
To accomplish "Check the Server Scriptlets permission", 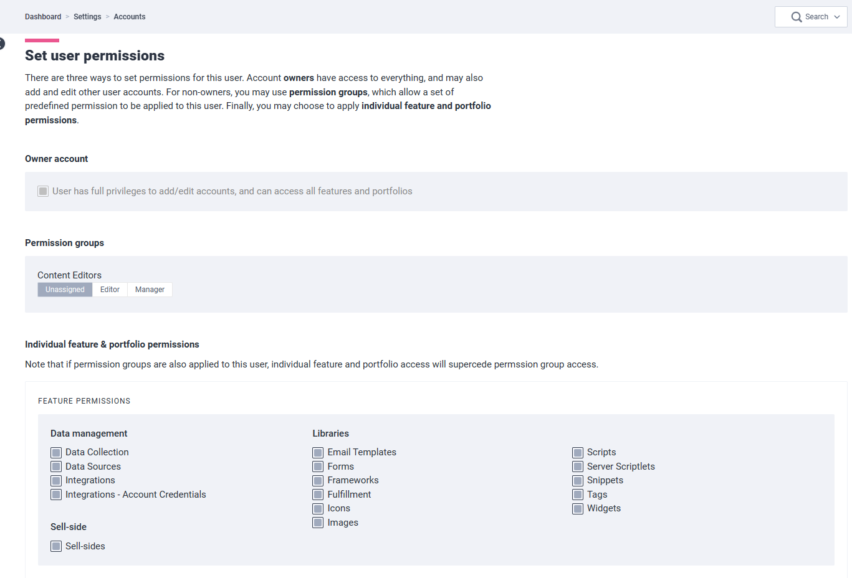I will tap(578, 467).
